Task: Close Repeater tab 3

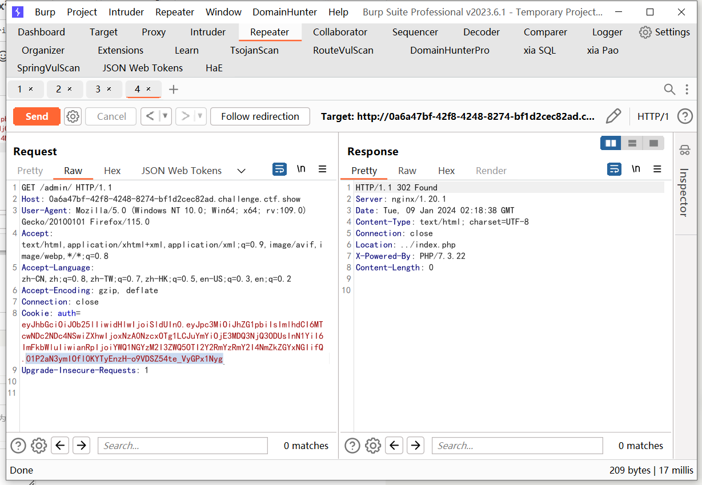Action: [109, 89]
